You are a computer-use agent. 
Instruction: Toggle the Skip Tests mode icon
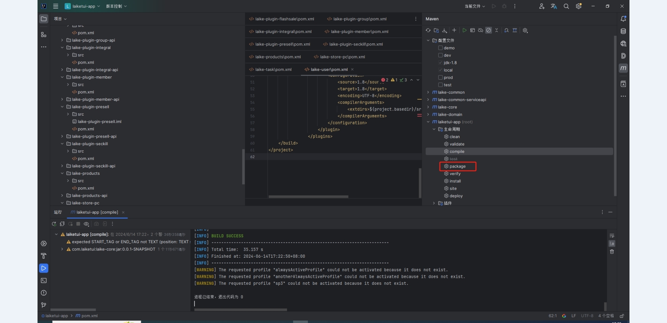click(488, 31)
